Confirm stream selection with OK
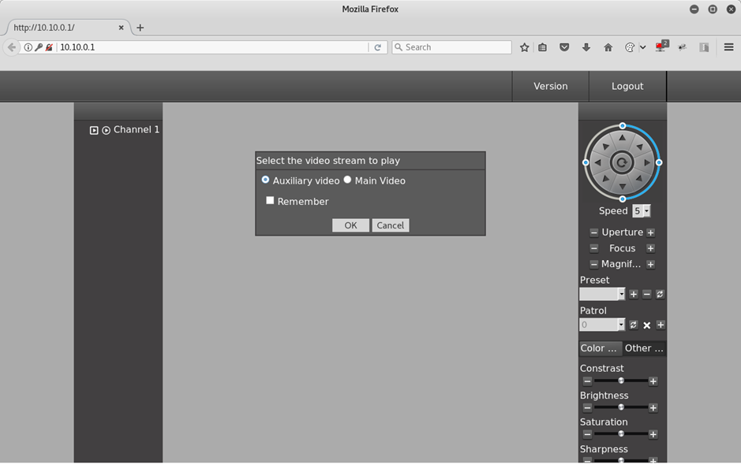Image resolution: width=741 pixels, height=472 pixels. [350, 225]
